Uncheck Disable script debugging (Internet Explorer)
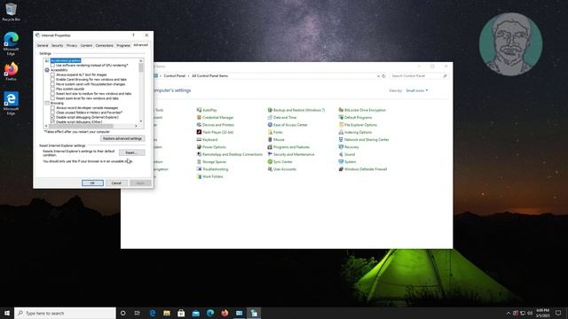 [53, 117]
